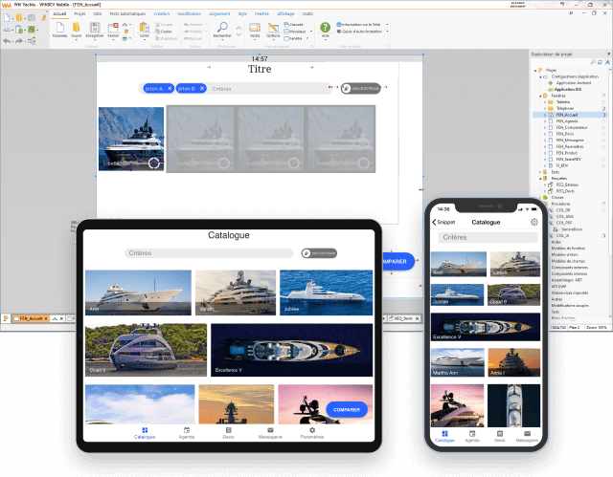Image resolution: width=613 pixels, height=477 pixels.
Task: Expand the Requêtes node in project explorer
Action: [x=541, y=178]
